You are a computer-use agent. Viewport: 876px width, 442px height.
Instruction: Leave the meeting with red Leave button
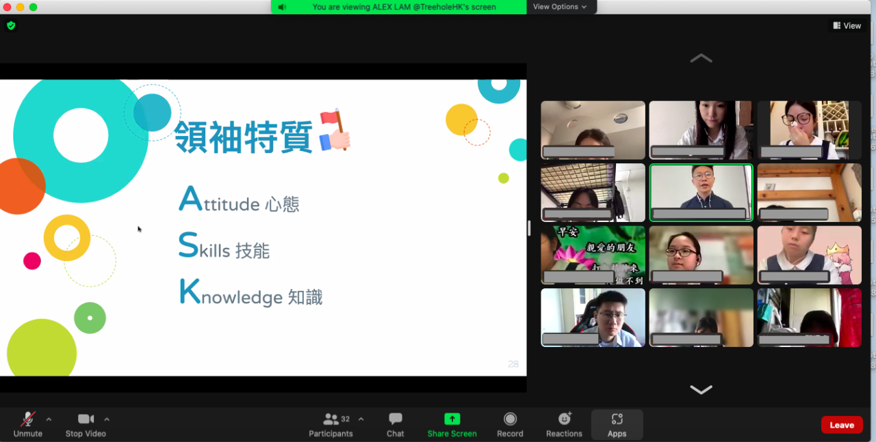841,425
